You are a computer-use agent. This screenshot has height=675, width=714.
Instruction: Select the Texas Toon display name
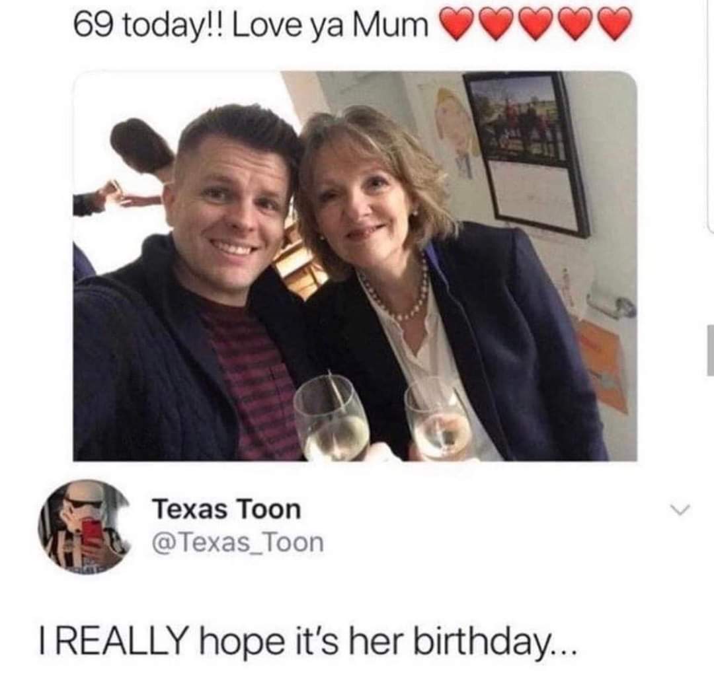pyautogui.click(x=227, y=509)
